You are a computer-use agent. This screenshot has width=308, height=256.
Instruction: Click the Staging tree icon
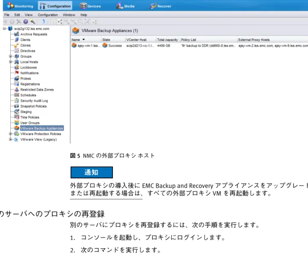coord(17,112)
